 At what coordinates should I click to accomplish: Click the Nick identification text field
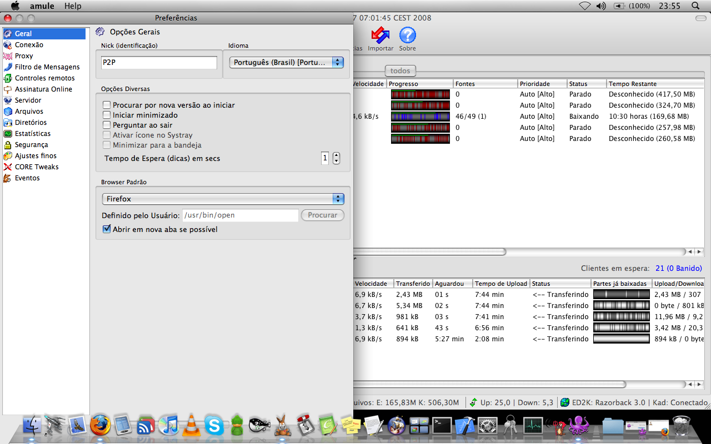159,63
